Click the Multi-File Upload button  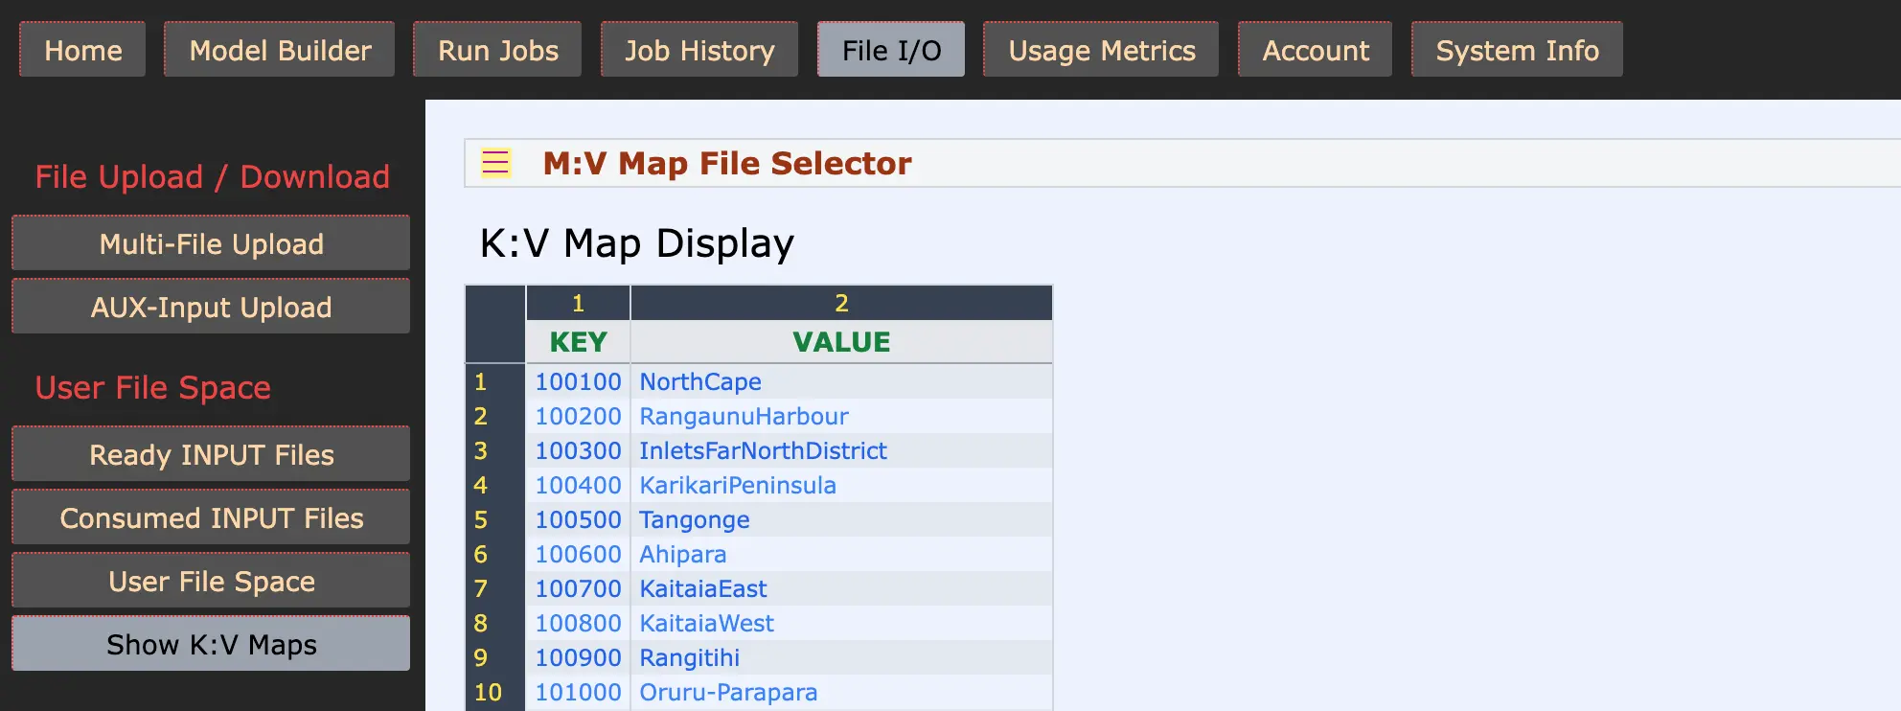coord(211,243)
